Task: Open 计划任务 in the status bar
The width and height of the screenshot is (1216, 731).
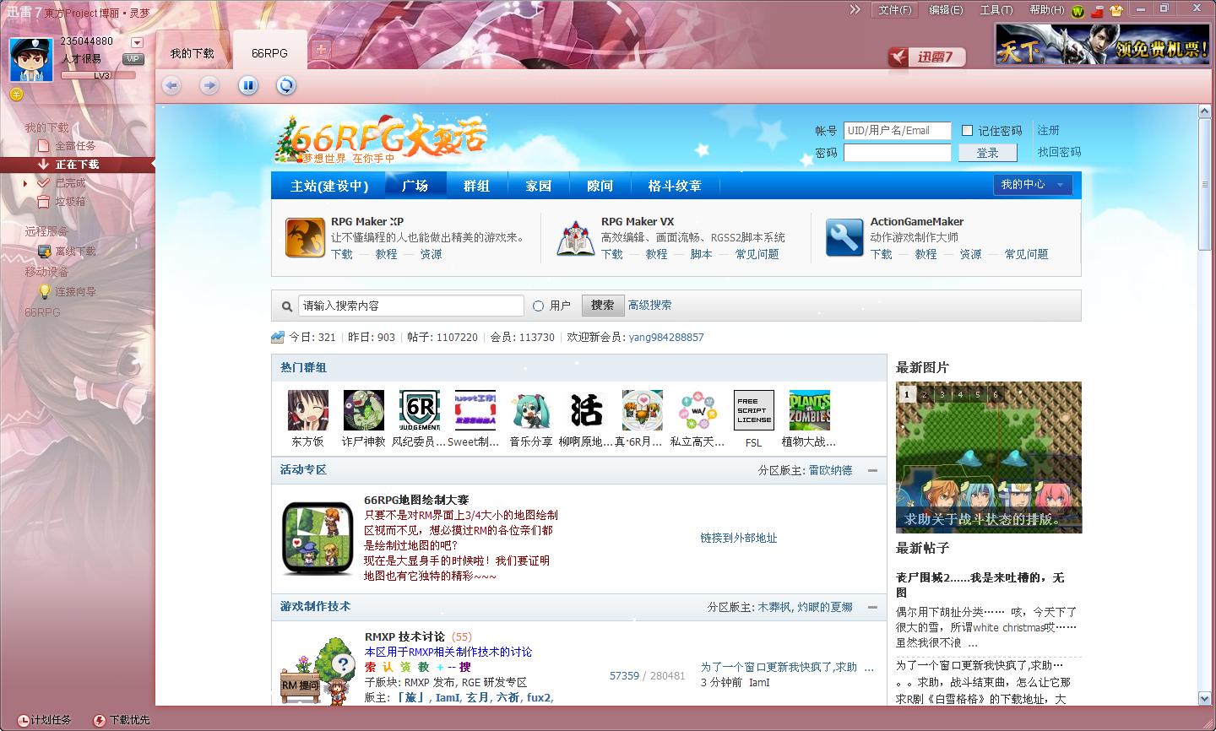Action: pos(44,720)
